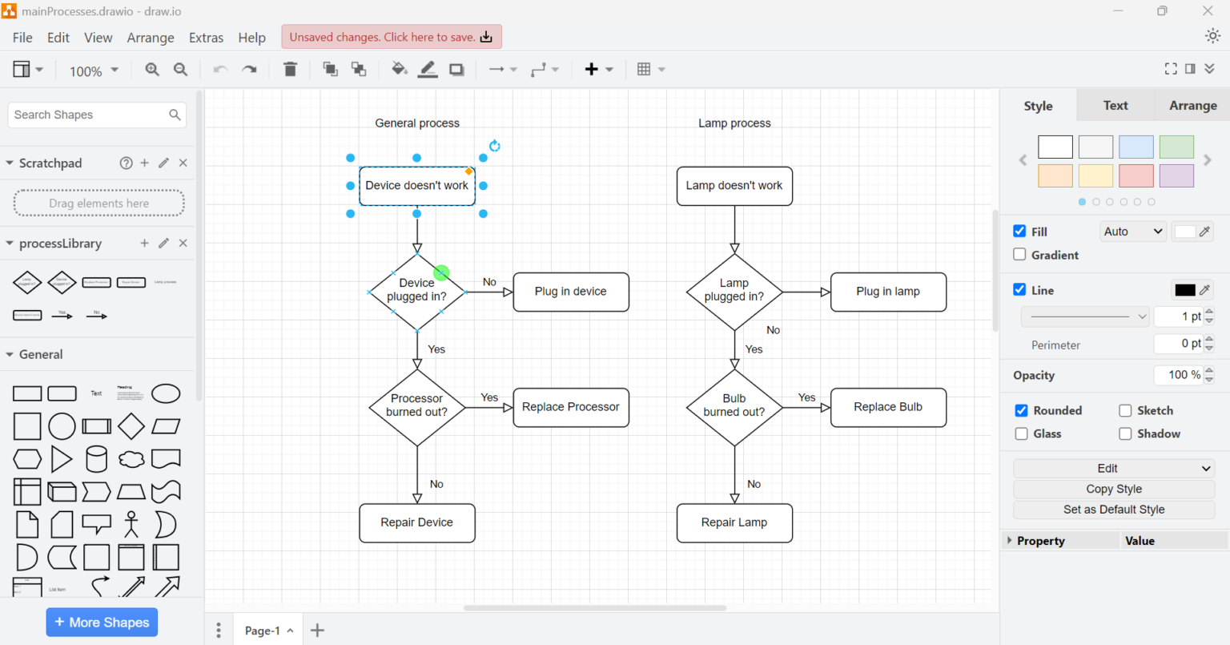Viewport: 1230px width, 645px height.
Task: Select the Zoom In magnifier tool
Action: pos(151,70)
